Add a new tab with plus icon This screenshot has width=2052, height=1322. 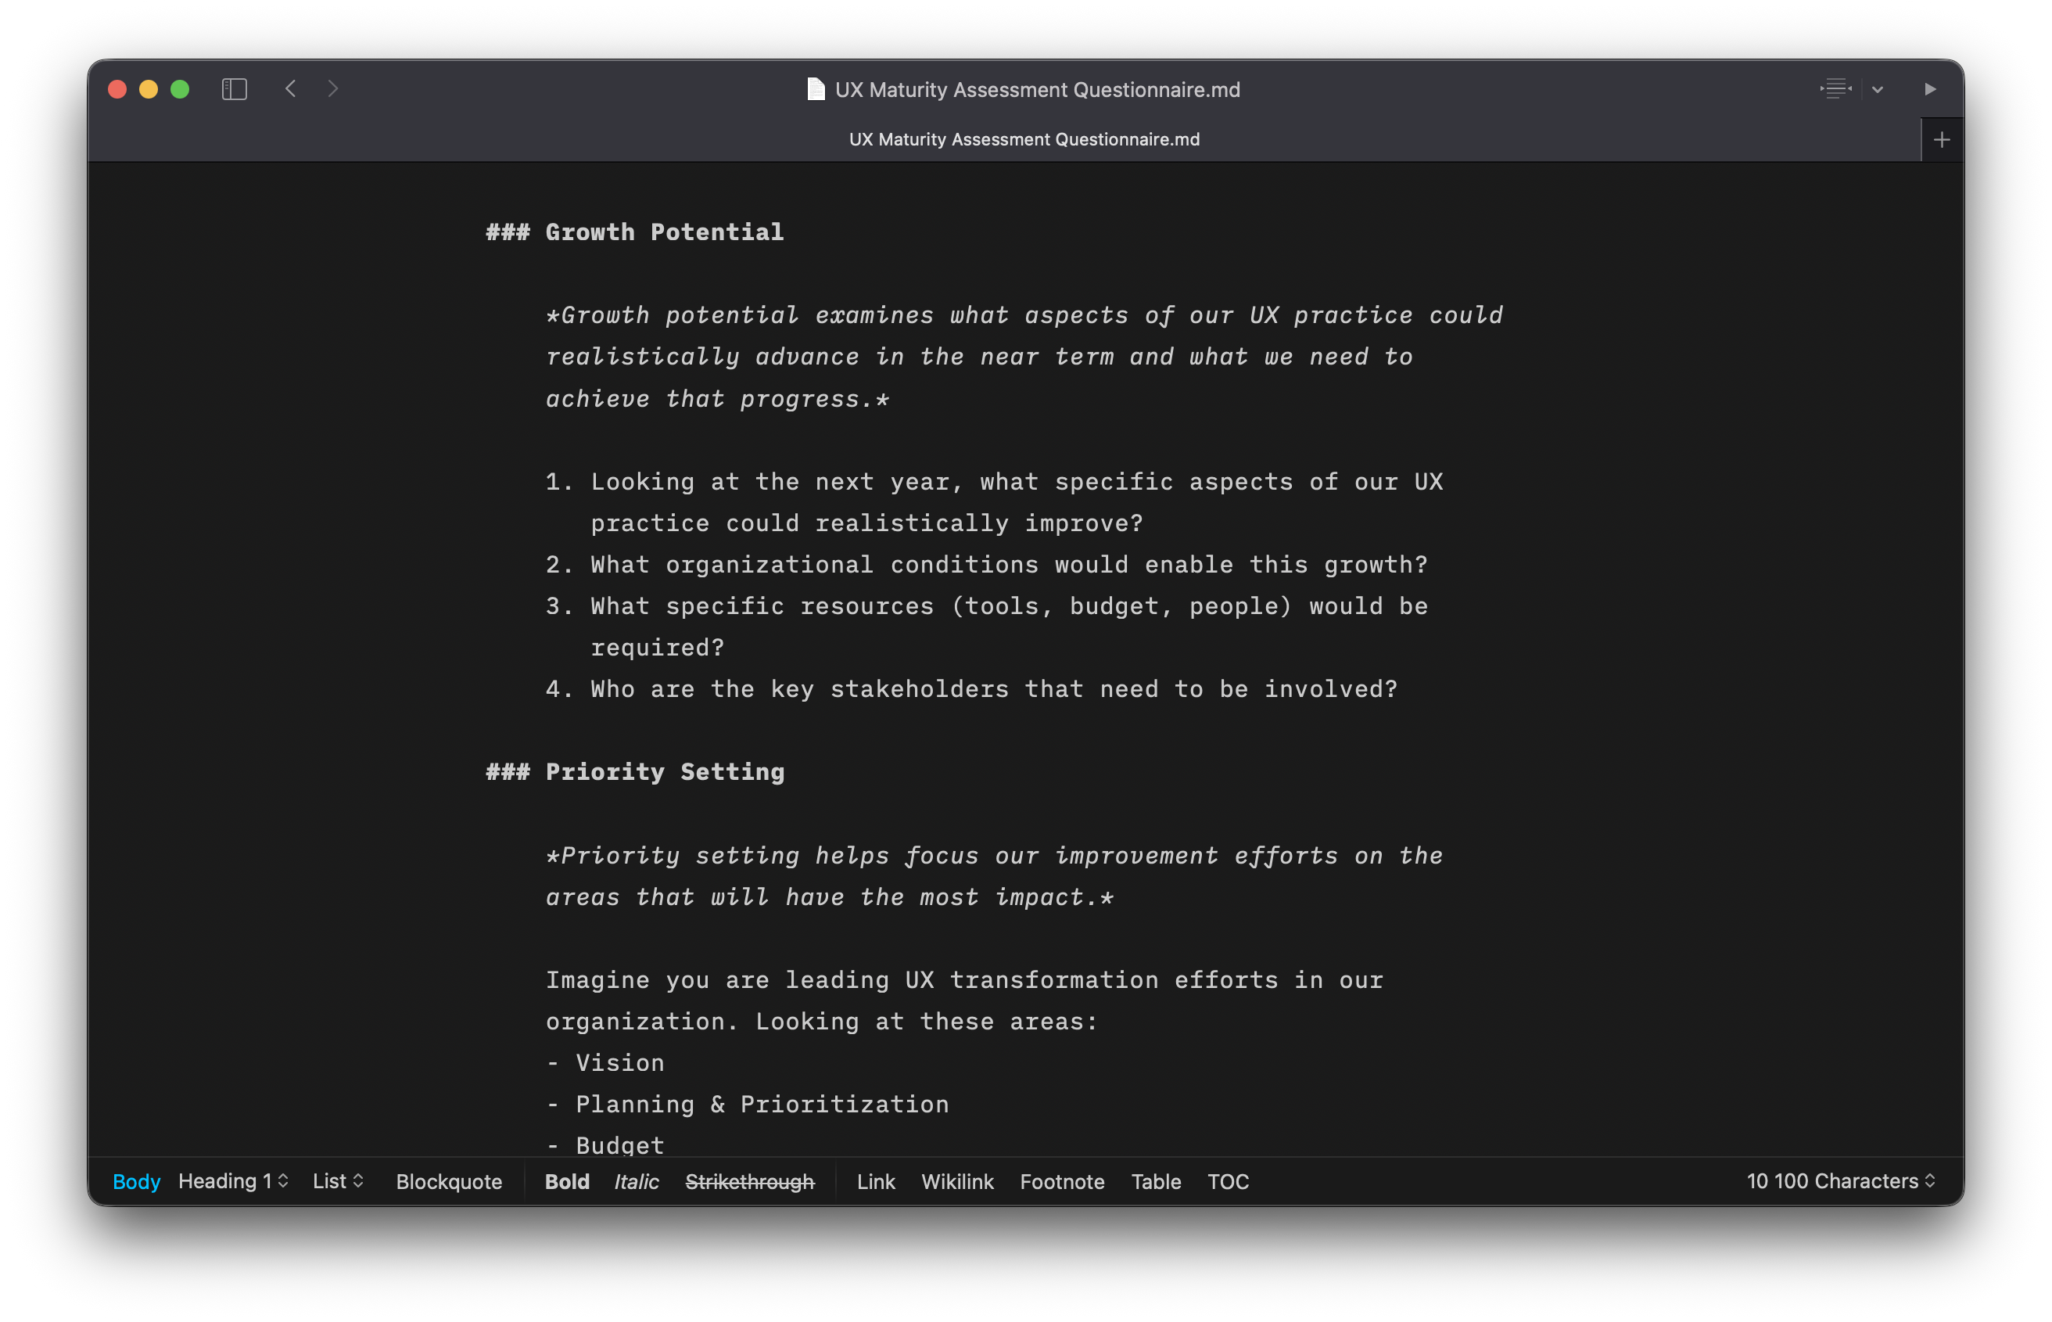tap(1943, 140)
